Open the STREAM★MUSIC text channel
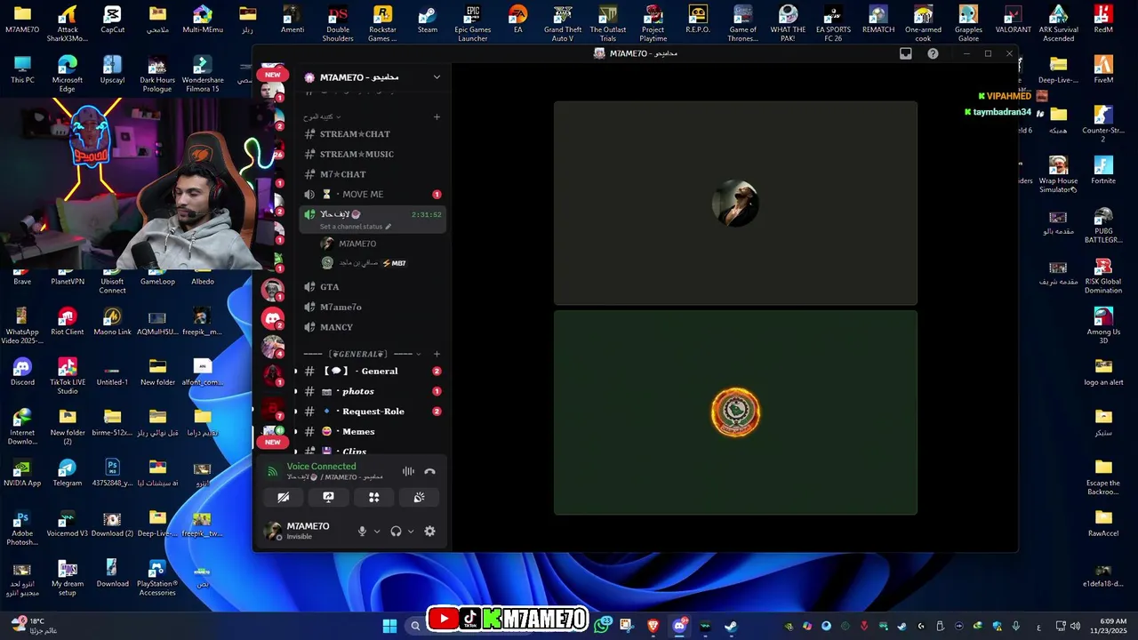The height and width of the screenshot is (640, 1138). [x=373, y=155]
